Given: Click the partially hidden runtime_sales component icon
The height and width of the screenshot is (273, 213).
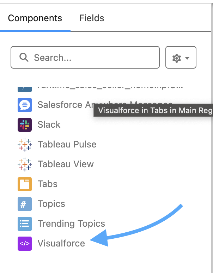Looking at the screenshot, I should click(x=25, y=89).
